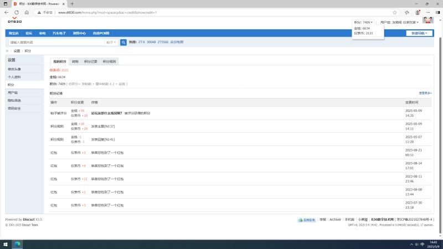
Task: Open 论坛 in the navigation bar
Action: pos(29,33)
